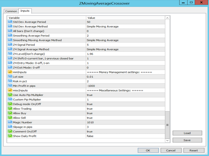Click the string icon beside mmInputs
Screen dimensions: 209x156
(10, 72)
